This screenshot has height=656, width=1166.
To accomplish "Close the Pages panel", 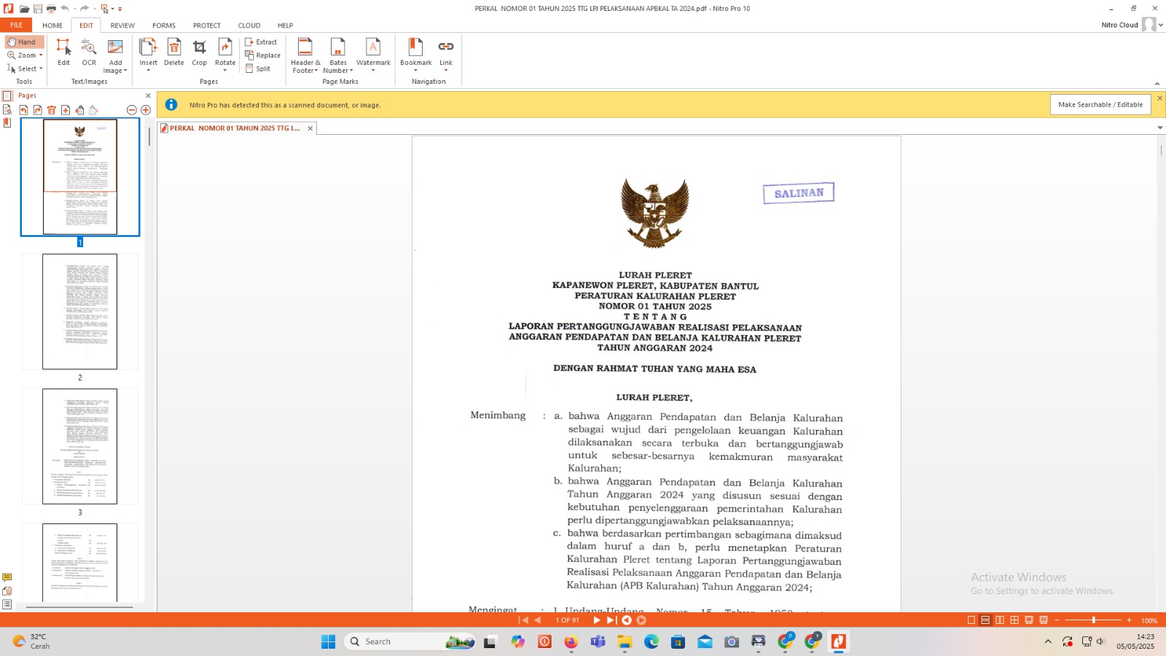I will [148, 95].
